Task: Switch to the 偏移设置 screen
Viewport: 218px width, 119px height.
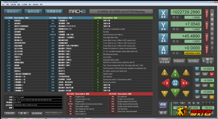Action: pyautogui.click(x=33, y=11)
